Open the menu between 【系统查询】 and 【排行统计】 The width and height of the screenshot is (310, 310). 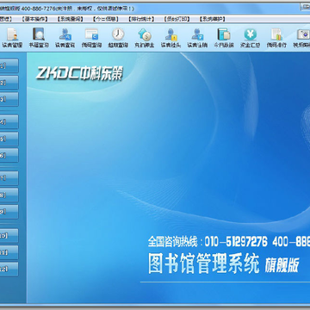click(106, 19)
